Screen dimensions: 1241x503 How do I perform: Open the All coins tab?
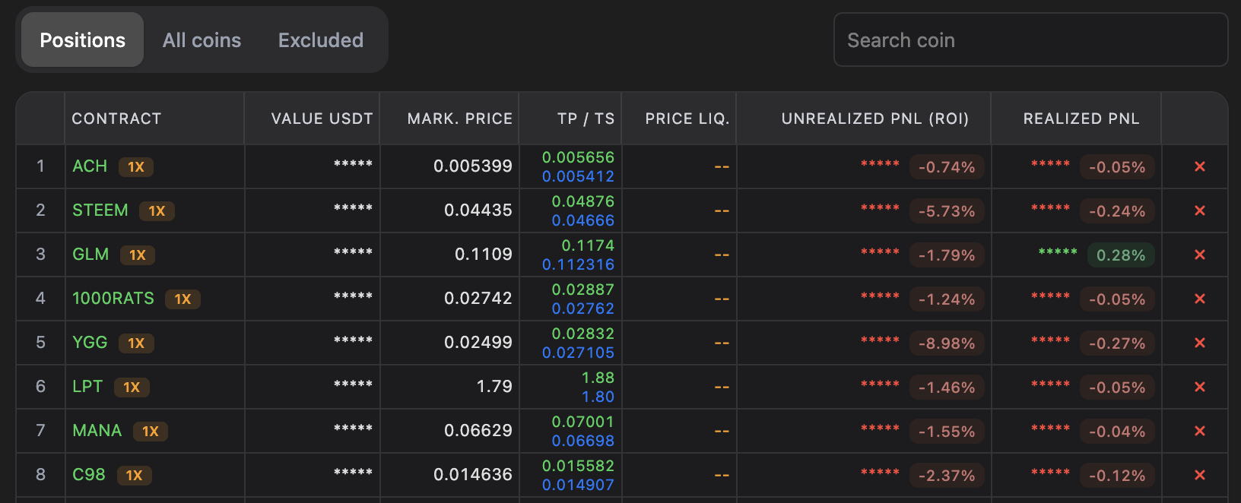pyautogui.click(x=202, y=40)
